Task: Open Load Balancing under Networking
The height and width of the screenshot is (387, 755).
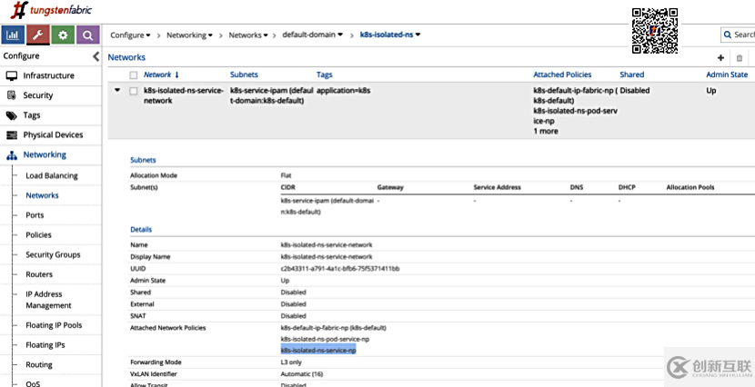Action: [52, 176]
